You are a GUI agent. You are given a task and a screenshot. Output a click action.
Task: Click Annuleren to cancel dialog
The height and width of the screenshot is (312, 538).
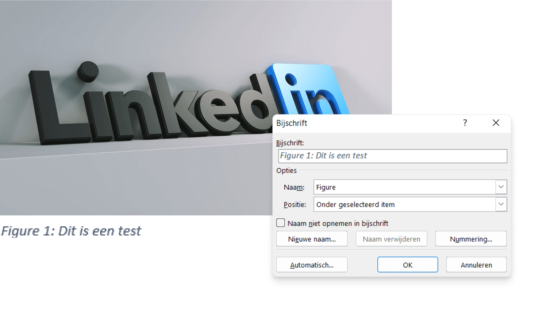point(476,265)
